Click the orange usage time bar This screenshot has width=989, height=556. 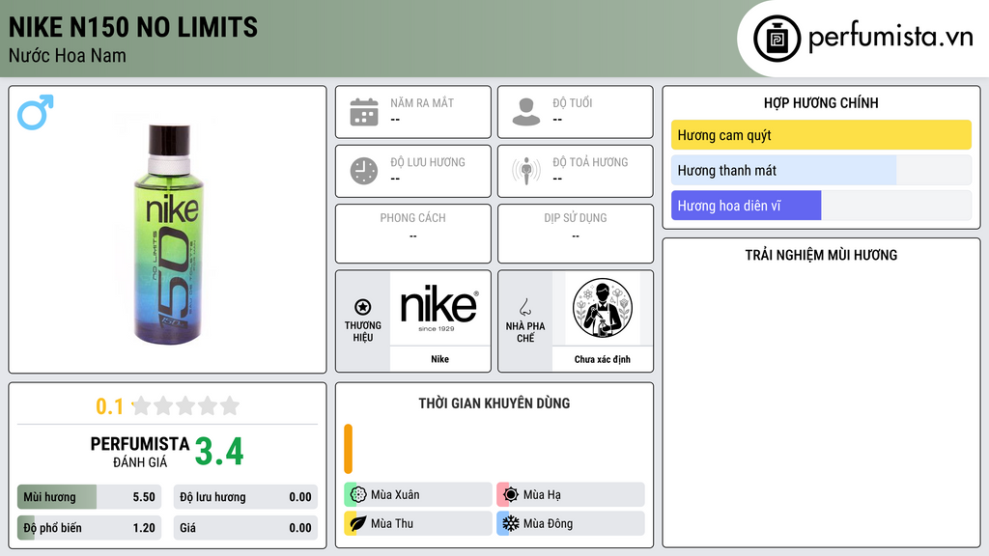coord(348,449)
